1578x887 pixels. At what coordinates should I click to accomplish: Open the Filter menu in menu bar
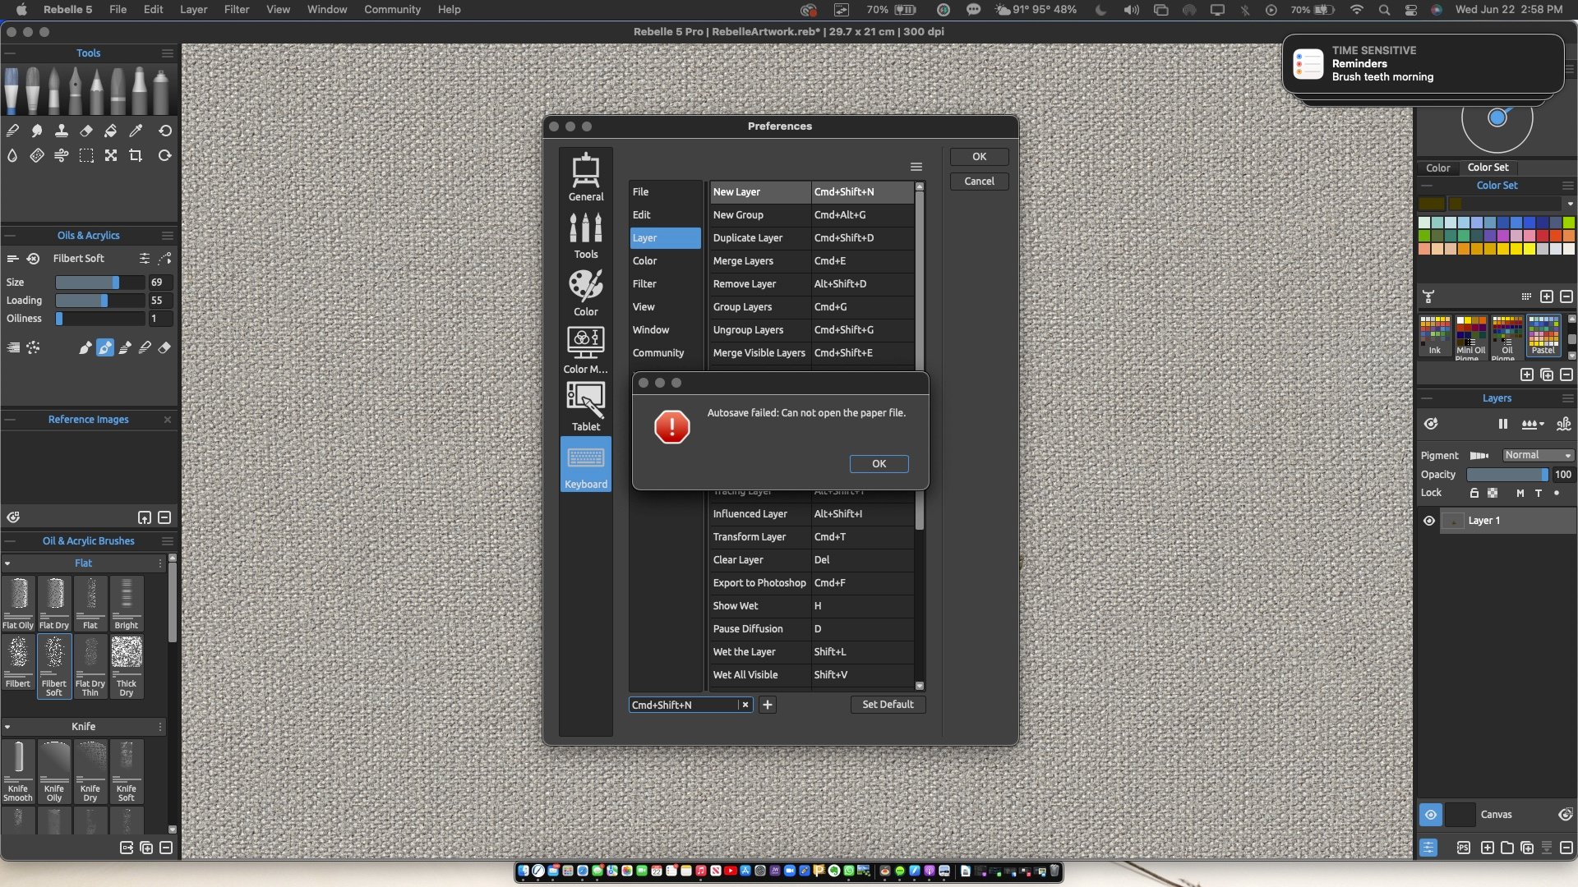[237, 10]
